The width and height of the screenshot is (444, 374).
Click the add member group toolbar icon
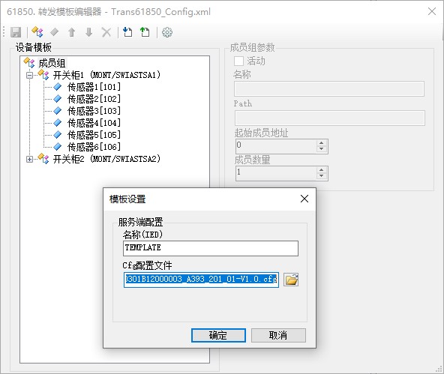tap(37, 32)
